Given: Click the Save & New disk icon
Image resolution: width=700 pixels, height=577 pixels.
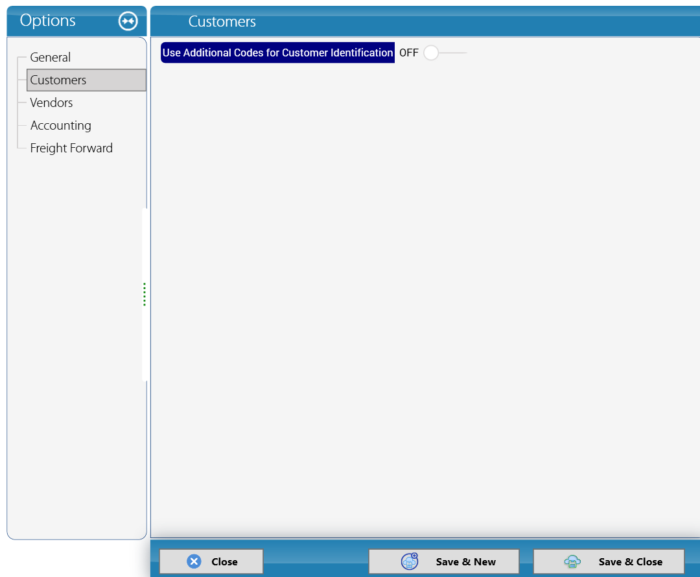Looking at the screenshot, I should (410, 561).
